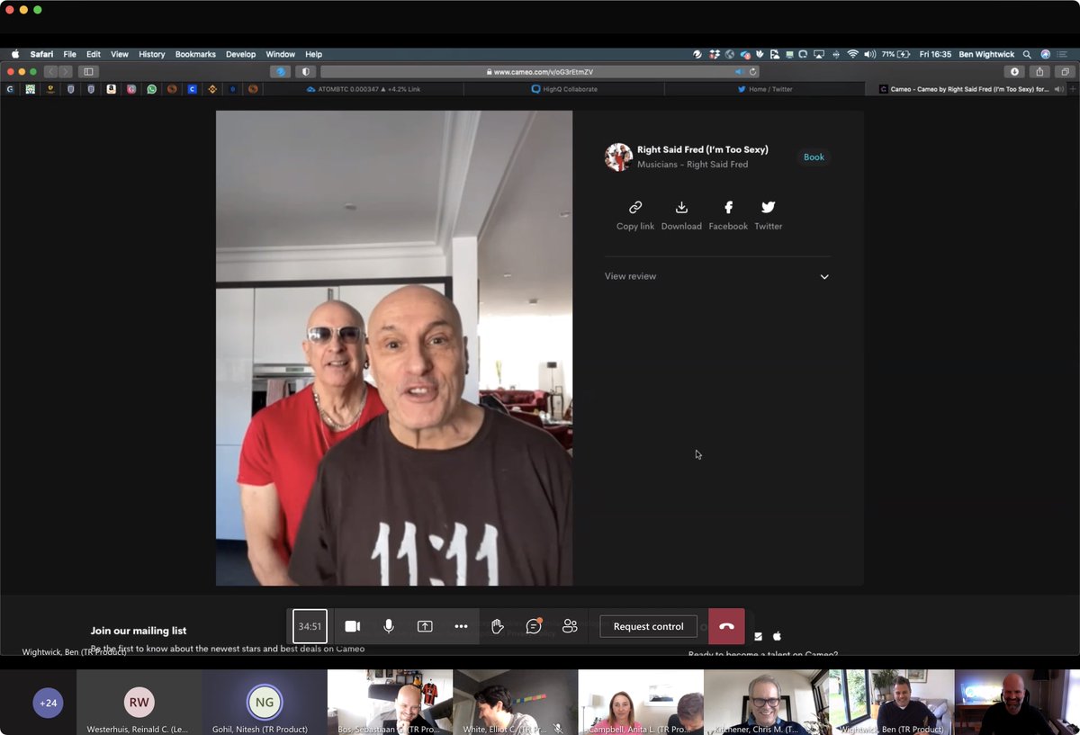Open the Apple menu
This screenshot has width=1080, height=735.
point(14,54)
